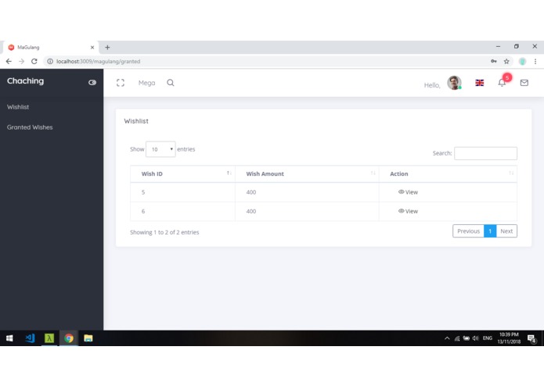544x386 pixels.
Task: Sort by the Wish ID column
Action: click(182, 173)
